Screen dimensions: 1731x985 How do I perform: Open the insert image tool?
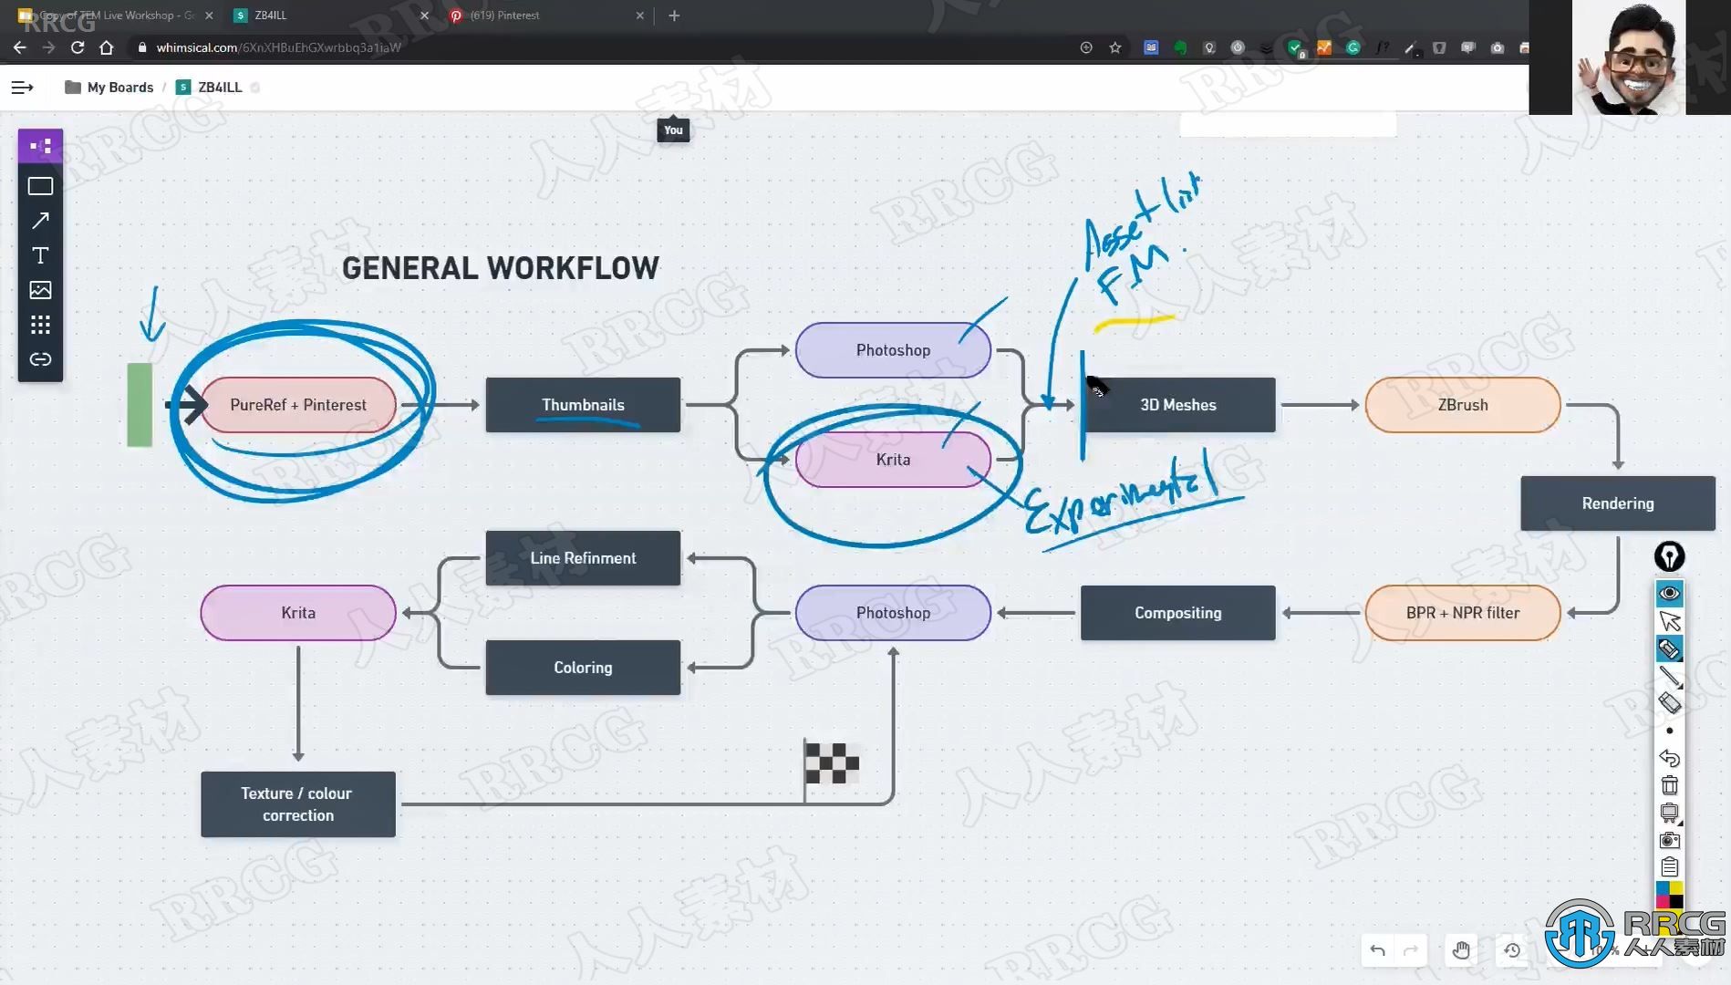tap(40, 290)
